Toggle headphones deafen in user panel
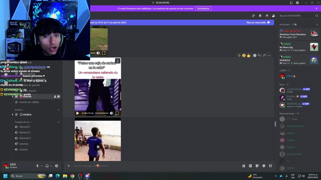The height and width of the screenshot is (180, 321). click(47, 166)
